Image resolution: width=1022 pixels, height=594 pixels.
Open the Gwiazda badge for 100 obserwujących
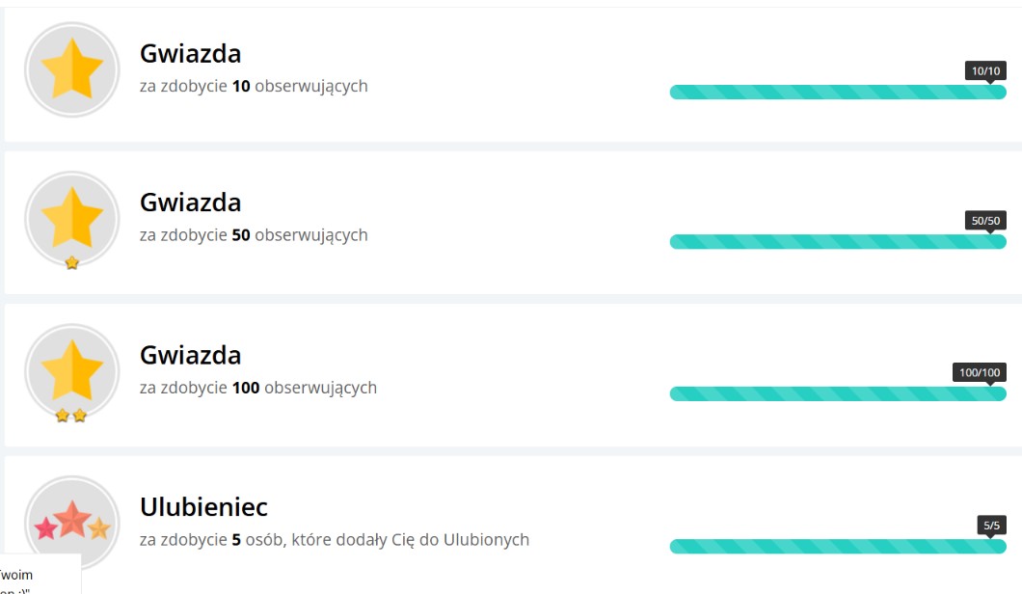pyautogui.click(x=71, y=369)
